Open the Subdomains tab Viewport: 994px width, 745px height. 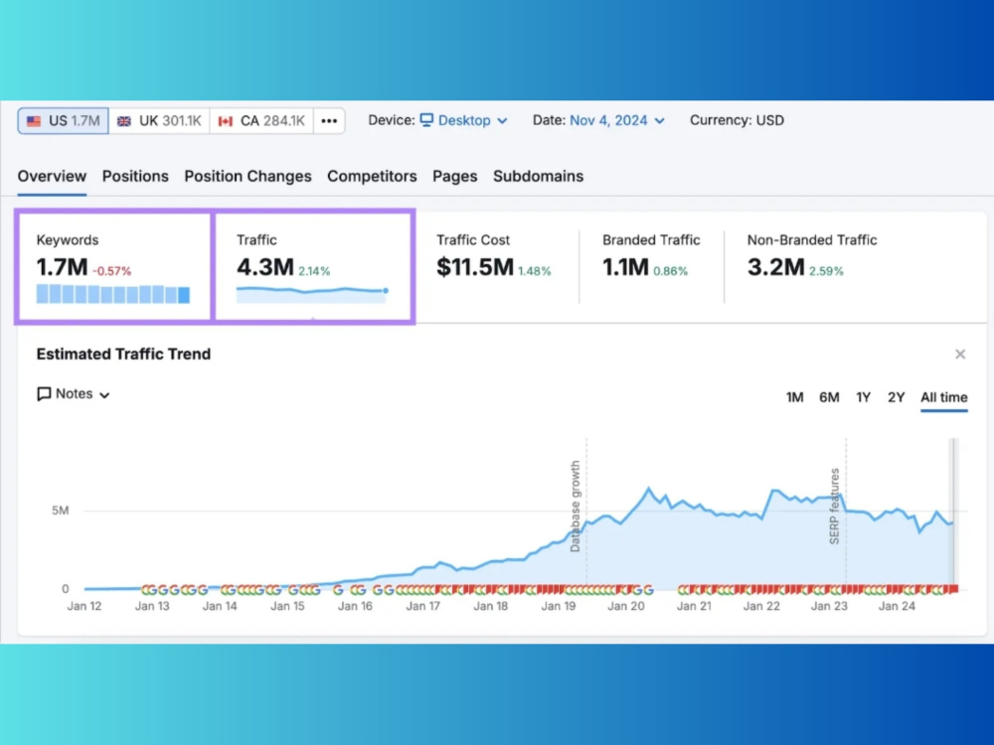pyautogui.click(x=538, y=176)
